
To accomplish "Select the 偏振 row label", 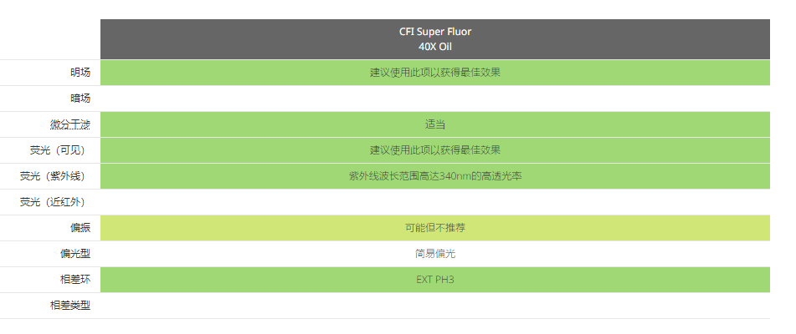I will (80, 228).
